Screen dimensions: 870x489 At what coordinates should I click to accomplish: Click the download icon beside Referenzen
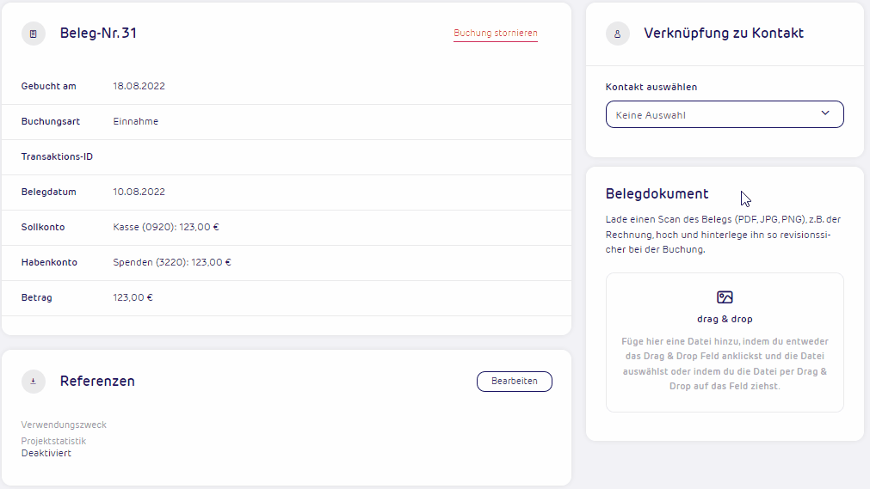coord(34,382)
